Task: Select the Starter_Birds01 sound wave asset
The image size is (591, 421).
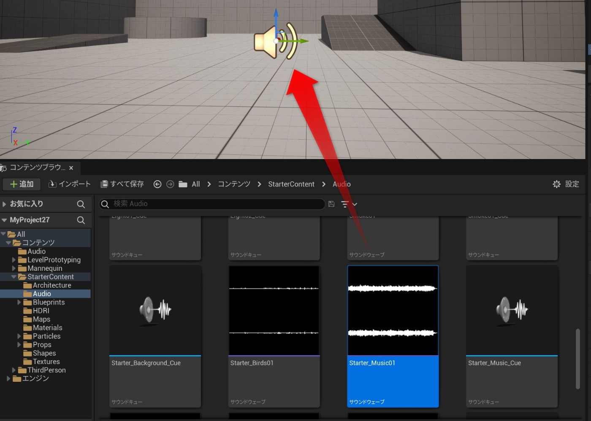Action: click(x=274, y=336)
